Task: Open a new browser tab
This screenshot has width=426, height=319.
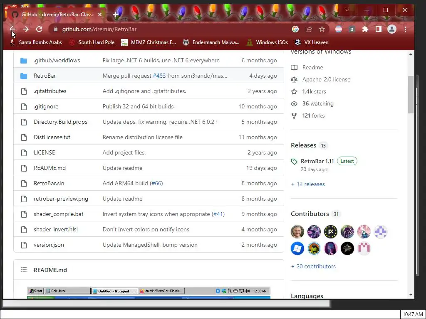Action: pyautogui.click(x=116, y=15)
